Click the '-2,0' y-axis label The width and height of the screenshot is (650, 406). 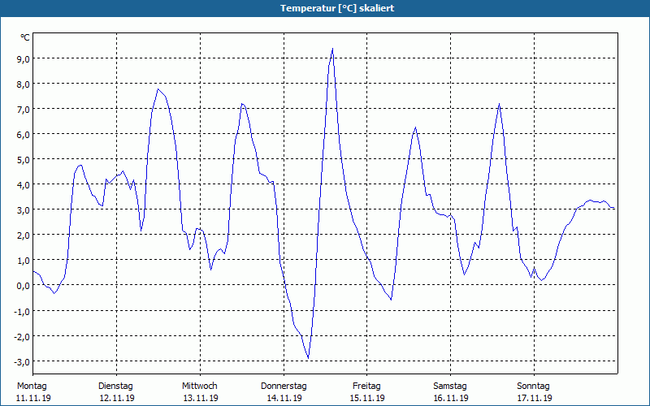22,336
